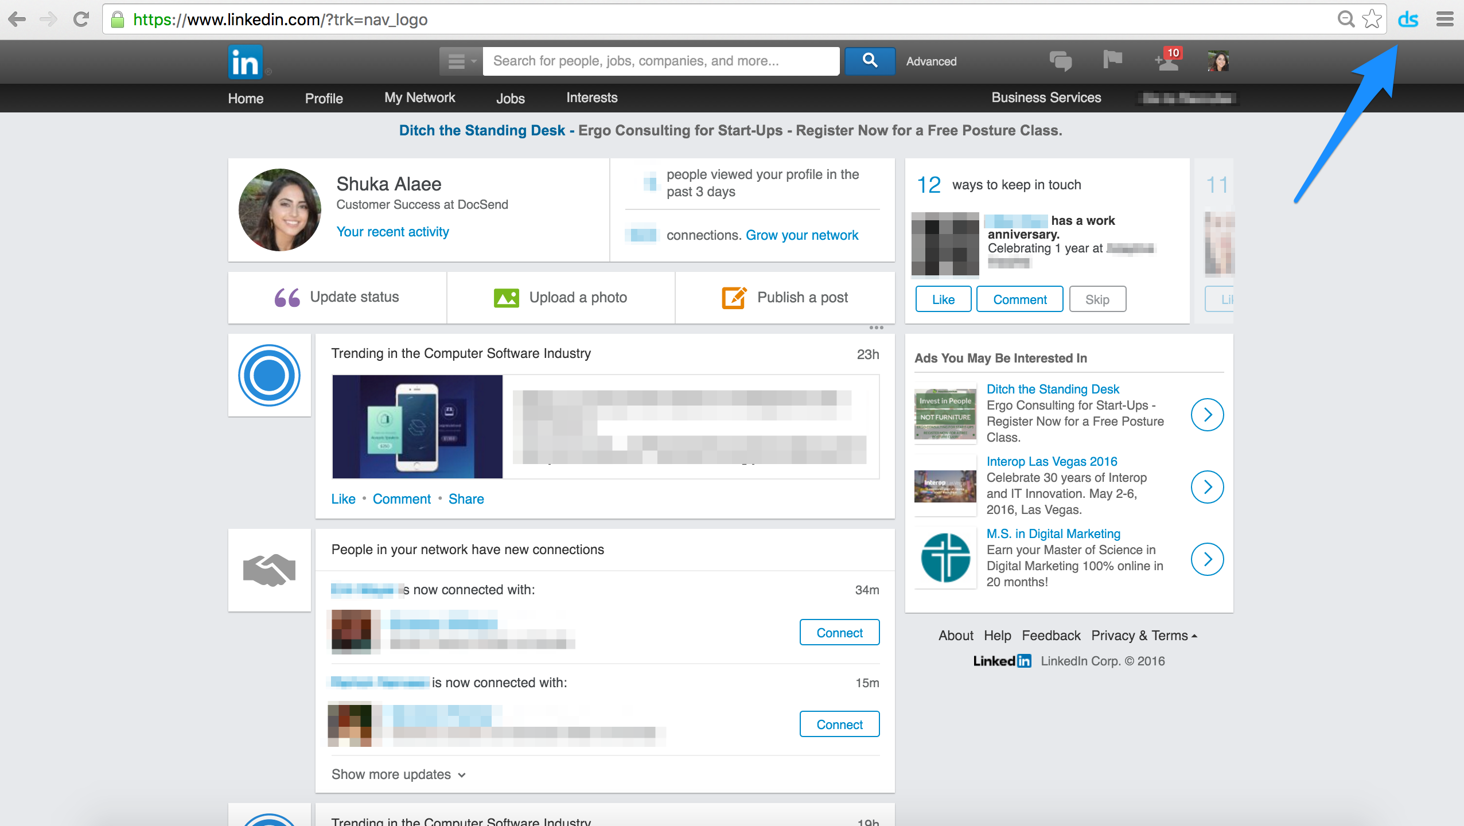This screenshot has width=1464, height=826.
Task: Open account menu via profile thumbnail
Action: (x=1218, y=61)
